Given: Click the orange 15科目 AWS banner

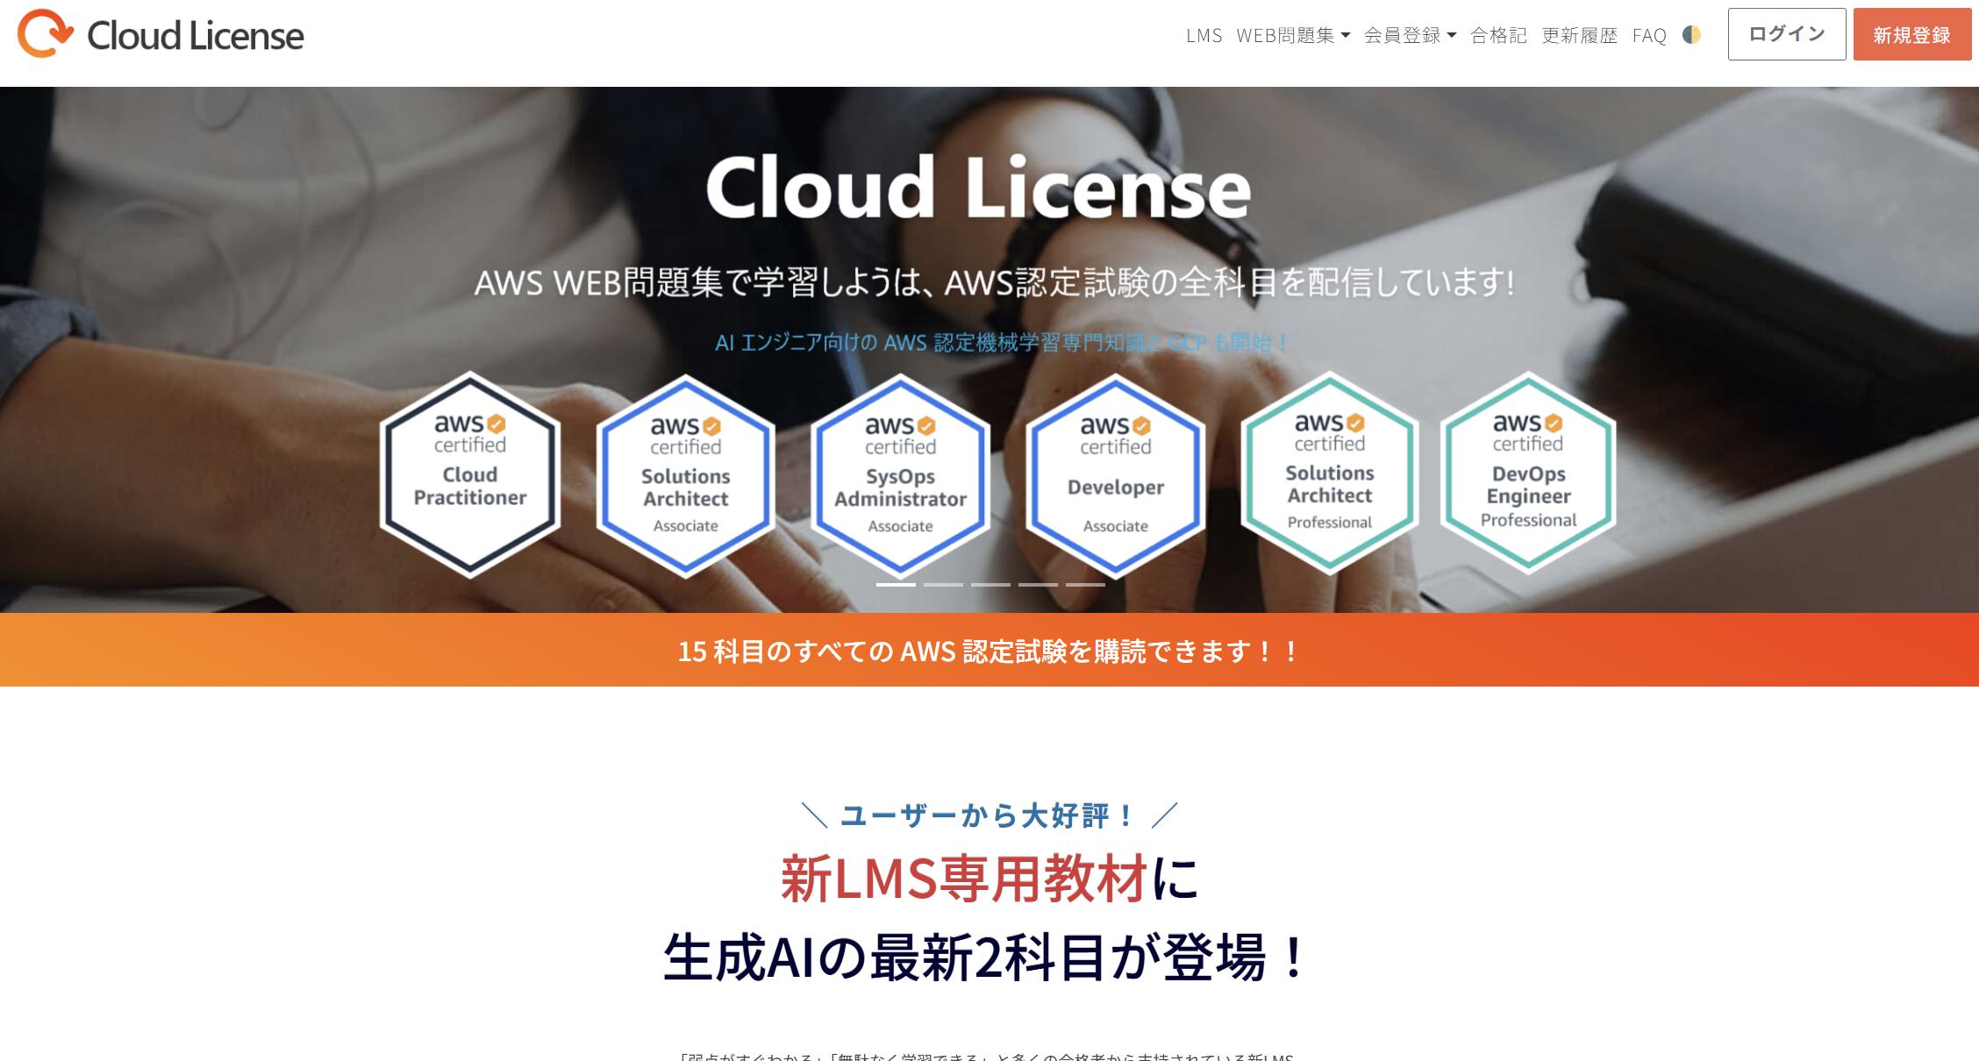Looking at the screenshot, I should (989, 650).
